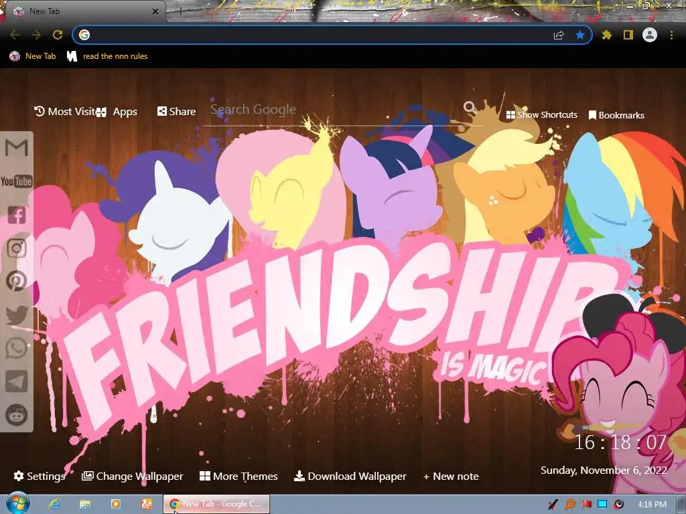Open YouTube from the side panel

tap(17, 181)
